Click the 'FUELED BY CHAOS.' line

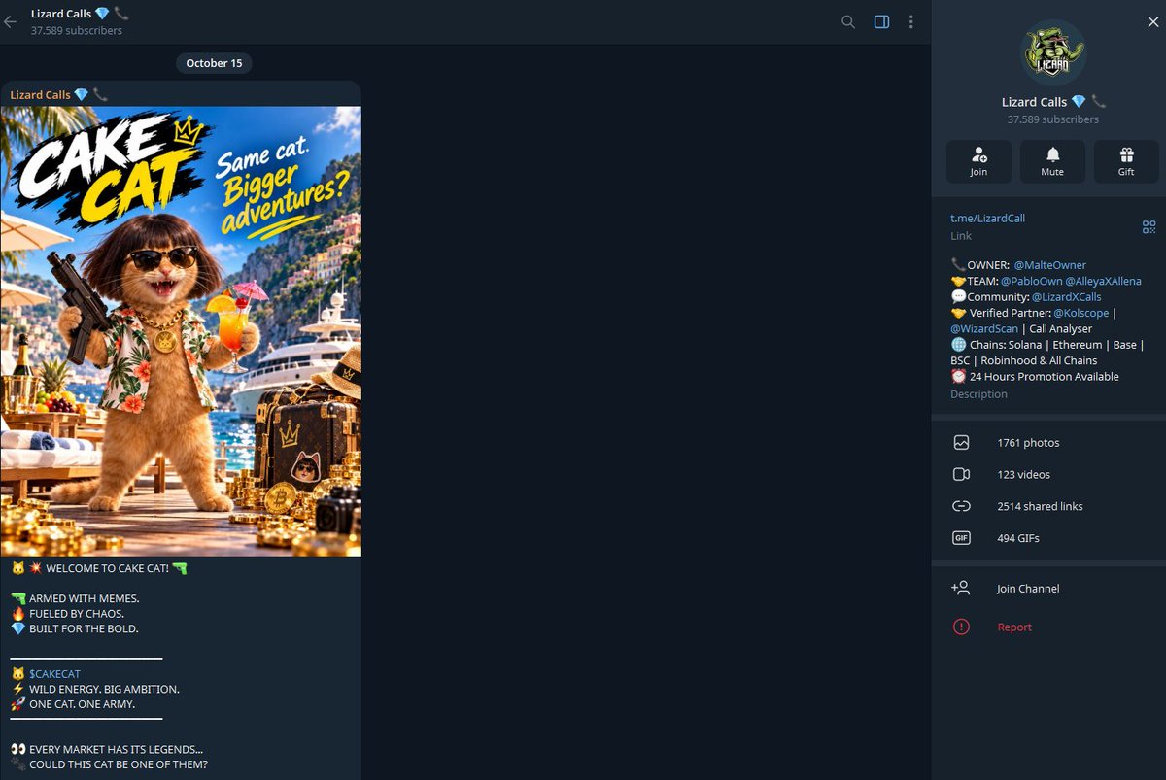click(x=77, y=614)
